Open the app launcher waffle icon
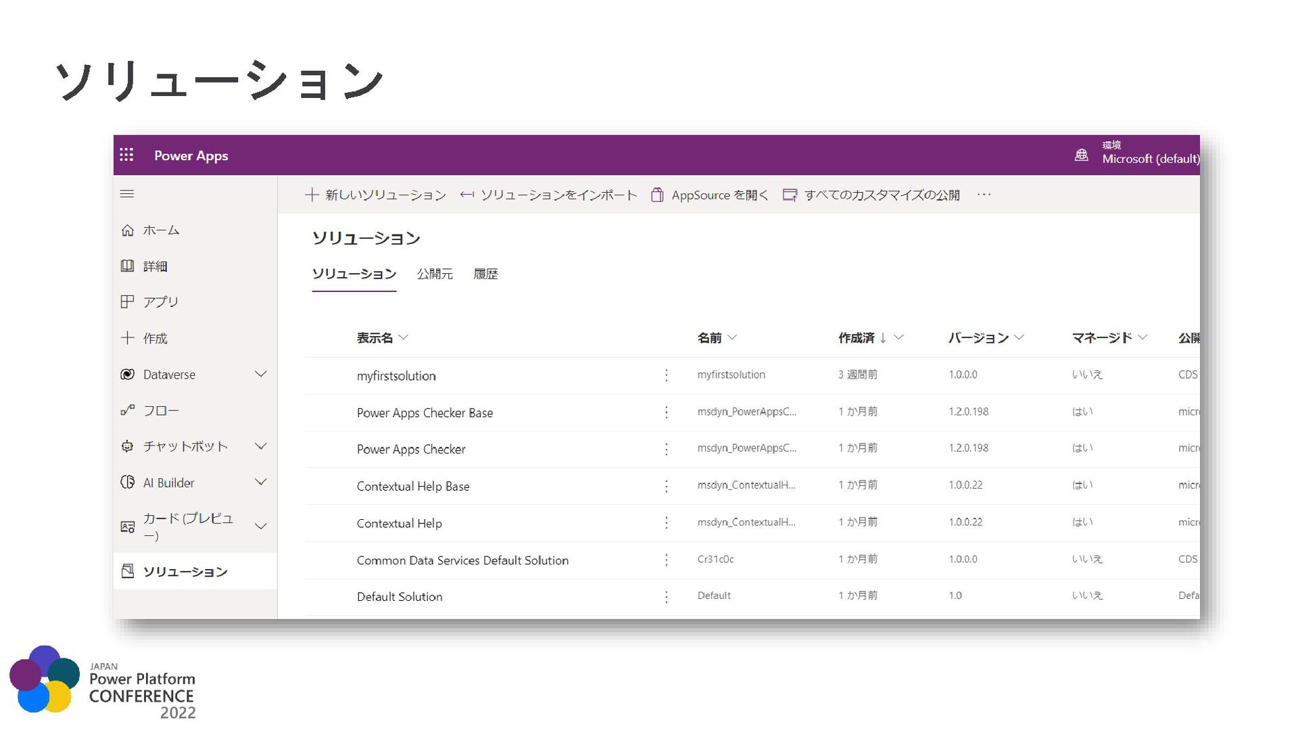Screen dimensions: 1298x730 [126, 155]
